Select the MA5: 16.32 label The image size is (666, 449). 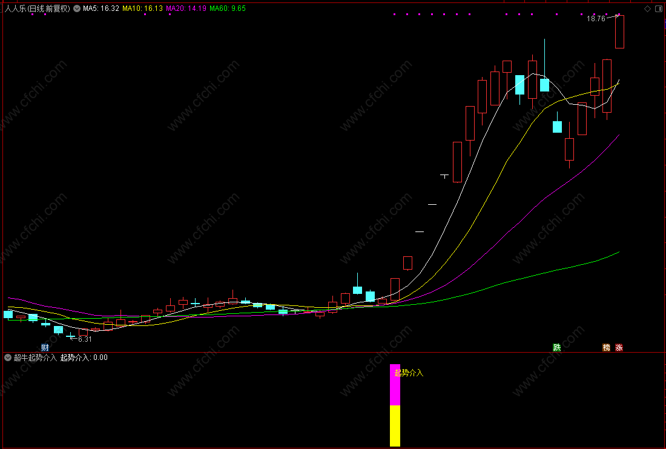[101, 8]
